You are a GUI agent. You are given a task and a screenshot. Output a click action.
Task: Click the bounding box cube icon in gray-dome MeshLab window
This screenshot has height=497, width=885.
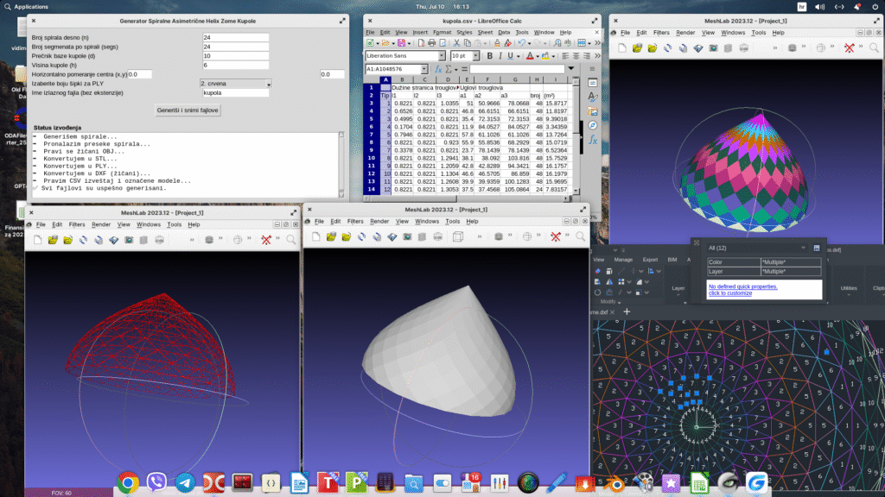click(x=458, y=236)
